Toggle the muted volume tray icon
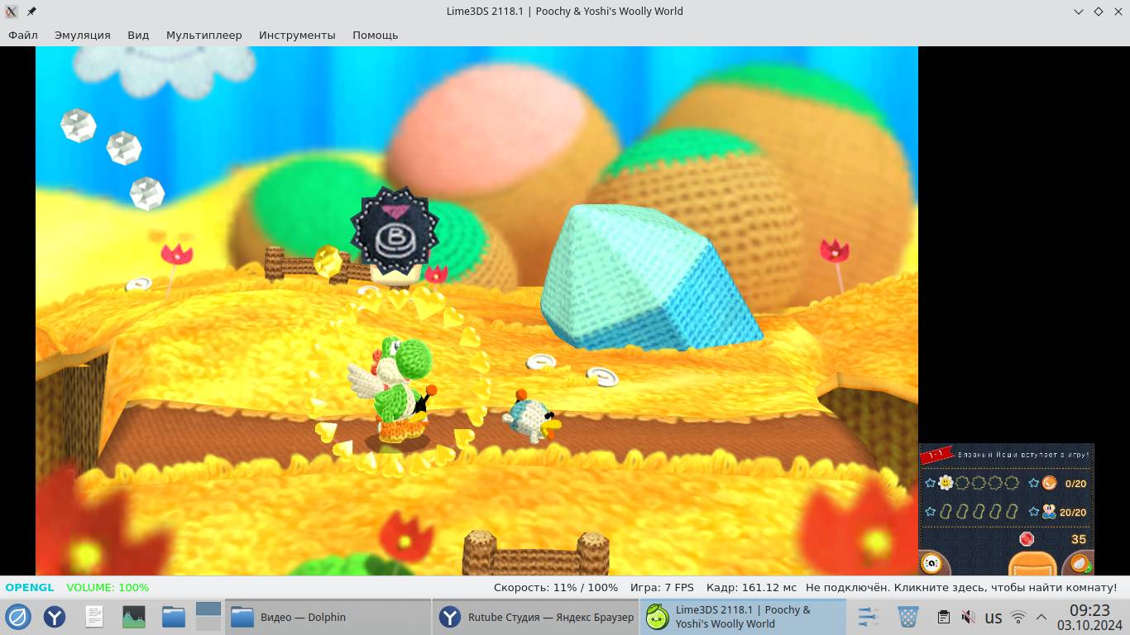 (x=968, y=617)
